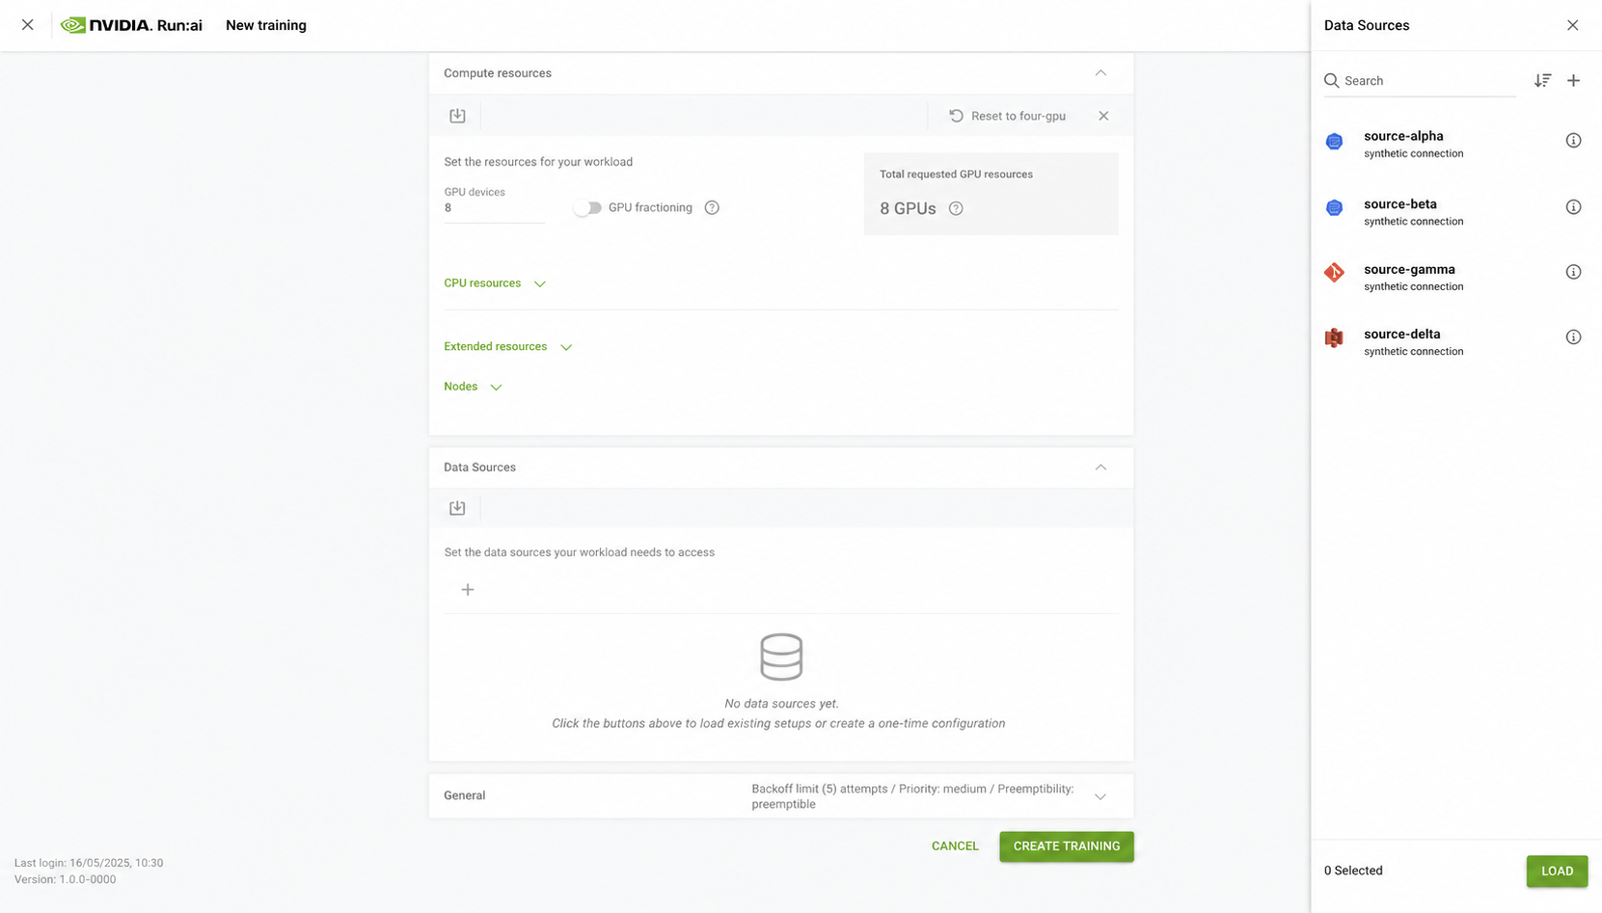Click Reset to four-gpu

(x=1007, y=116)
